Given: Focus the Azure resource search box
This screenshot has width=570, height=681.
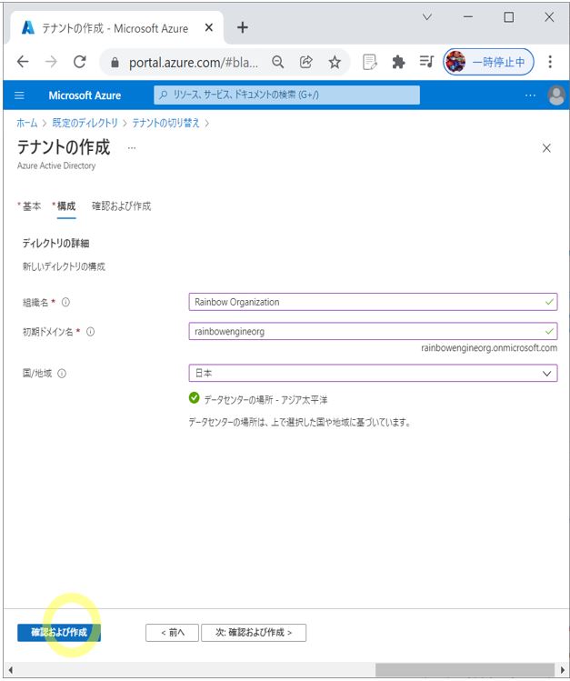Looking at the screenshot, I should point(286,95).
